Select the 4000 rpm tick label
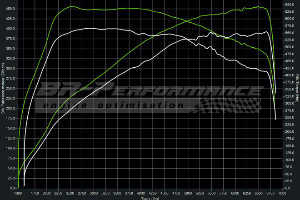This screenshot has height=200, width=300. coord(141,193)
